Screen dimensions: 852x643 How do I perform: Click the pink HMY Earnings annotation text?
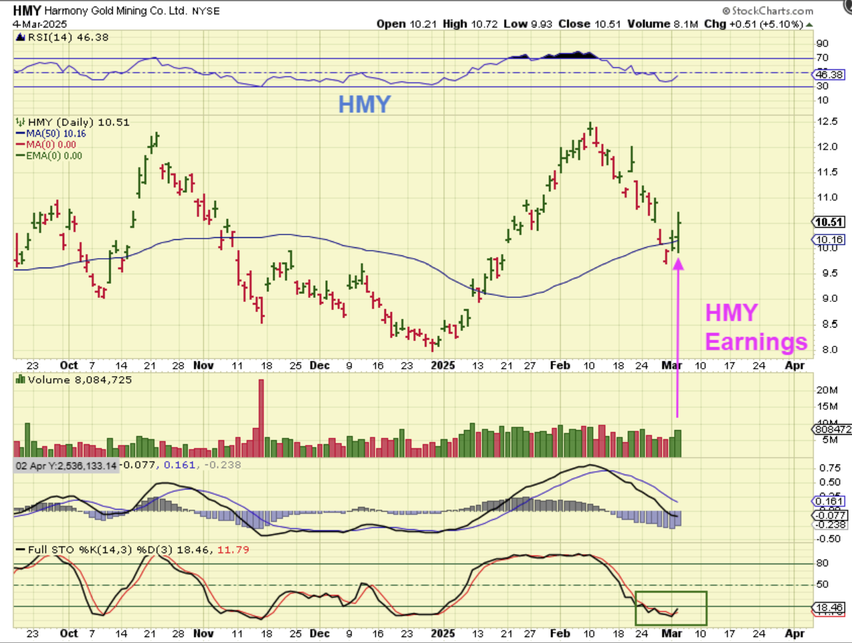[x=755, y=328]
